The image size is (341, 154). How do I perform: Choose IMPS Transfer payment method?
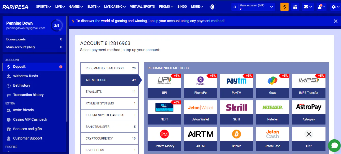[309, 86]
